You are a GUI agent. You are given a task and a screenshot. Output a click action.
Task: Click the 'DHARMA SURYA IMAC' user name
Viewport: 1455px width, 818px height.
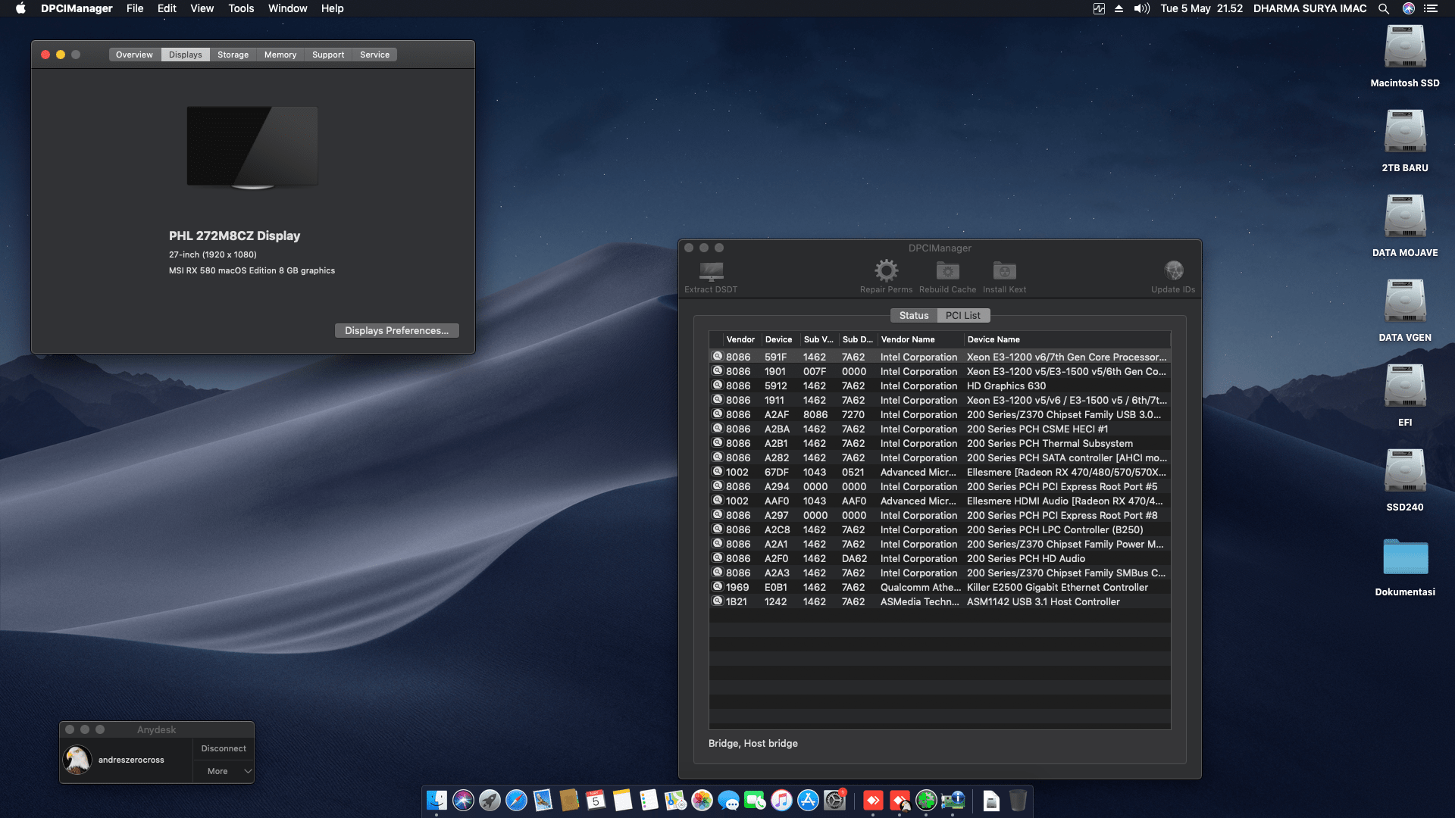point(1309,8)
